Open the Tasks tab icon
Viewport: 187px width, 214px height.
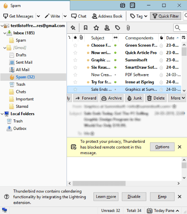[x=133, y=5]
